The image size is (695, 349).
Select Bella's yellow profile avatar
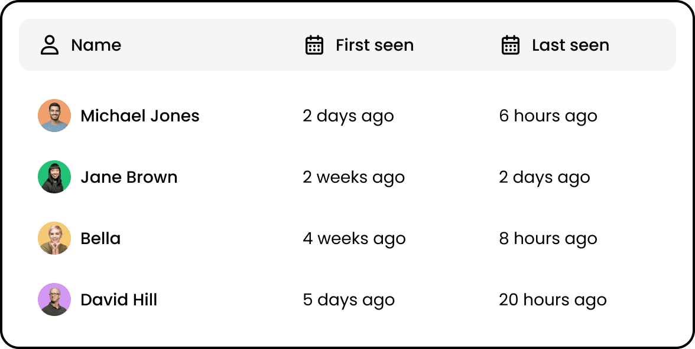click(x=54, y=238)
